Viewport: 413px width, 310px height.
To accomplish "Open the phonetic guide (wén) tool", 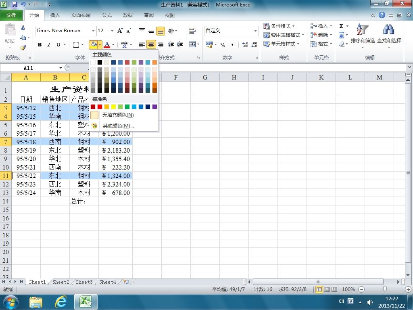I will (x=124, y=45).
